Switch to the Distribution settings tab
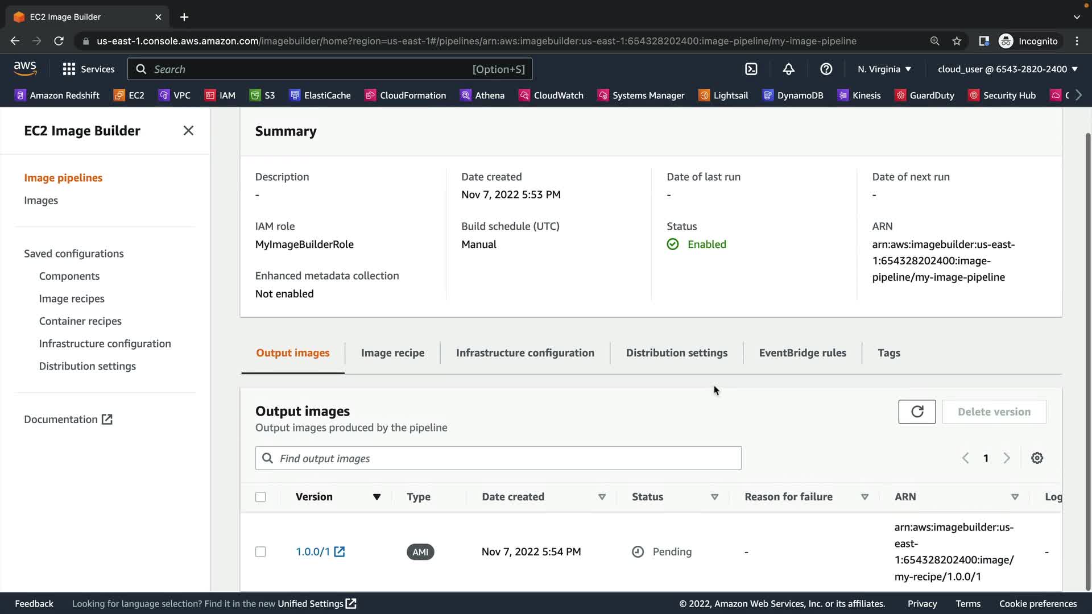The image size is (1092, 614). (x=676, y=353)
